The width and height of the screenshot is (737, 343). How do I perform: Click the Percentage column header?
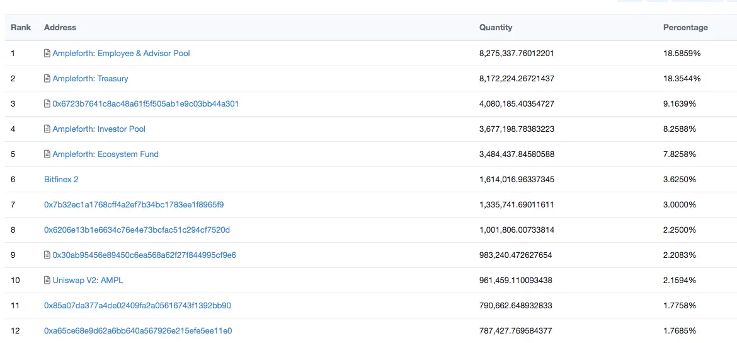(685, 27)
